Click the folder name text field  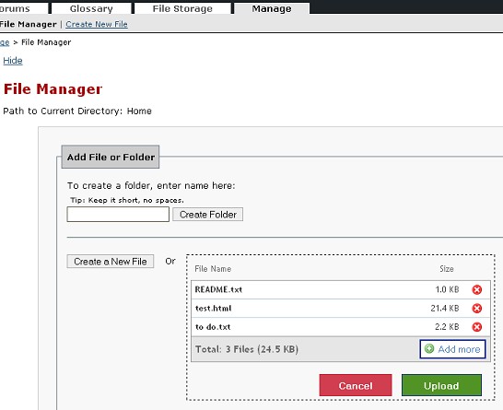(118, 215)
